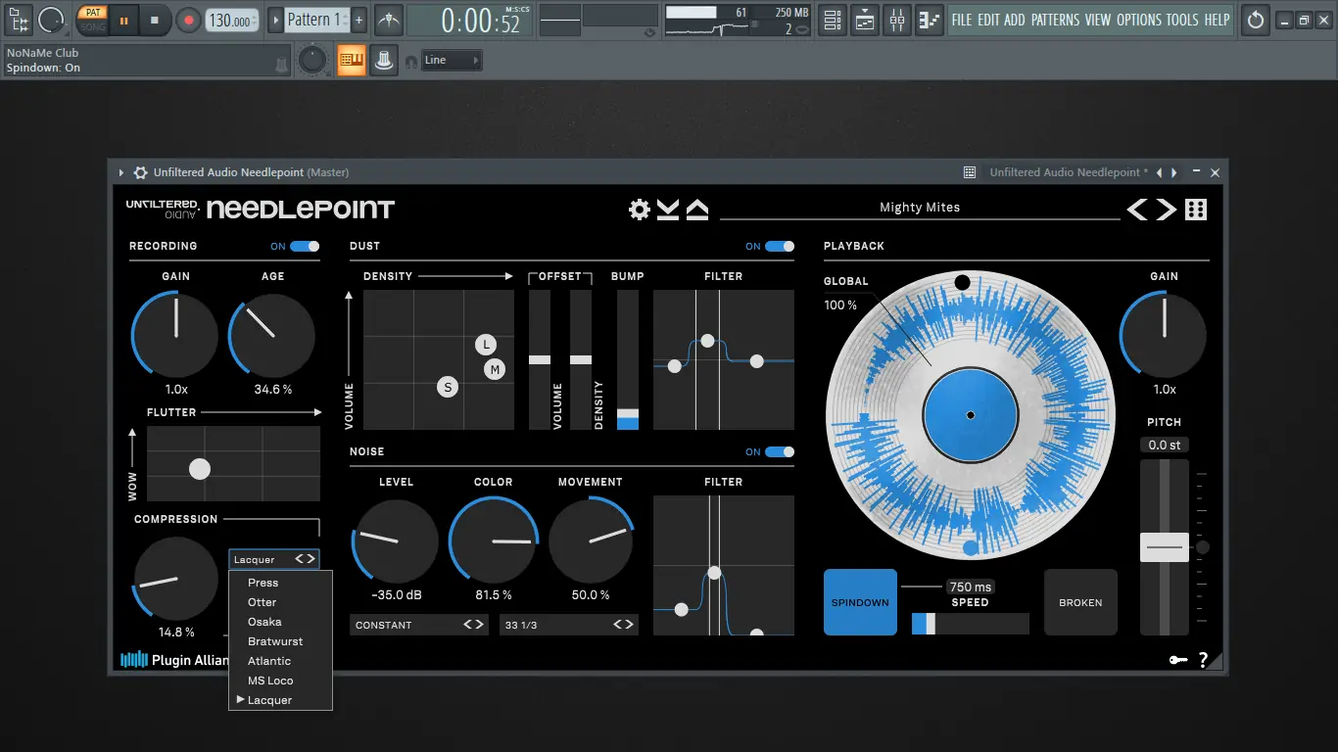Image resolution: width=1338 pixels, height=752 pixels.
Task: Open the FL Studio mixer icon
Action: (x=897, y=20)
